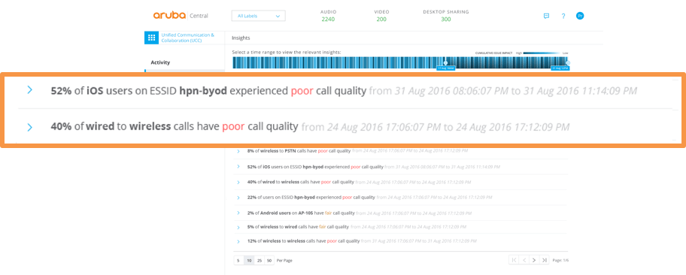Go to previous page arrow icon
Screen dimensions: 686x275
tap(524, 260)
